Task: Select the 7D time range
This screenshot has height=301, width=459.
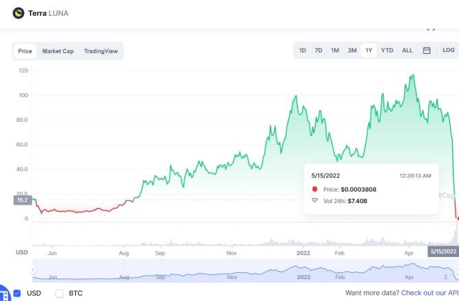Action: 318,50
